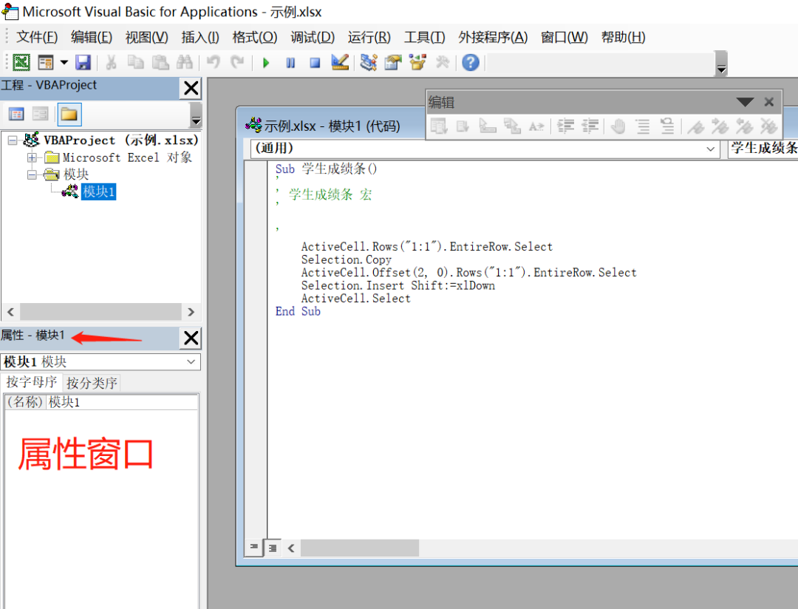Switch to Procedure View button
Screen dimensions: 798x609
click(253, 548)
